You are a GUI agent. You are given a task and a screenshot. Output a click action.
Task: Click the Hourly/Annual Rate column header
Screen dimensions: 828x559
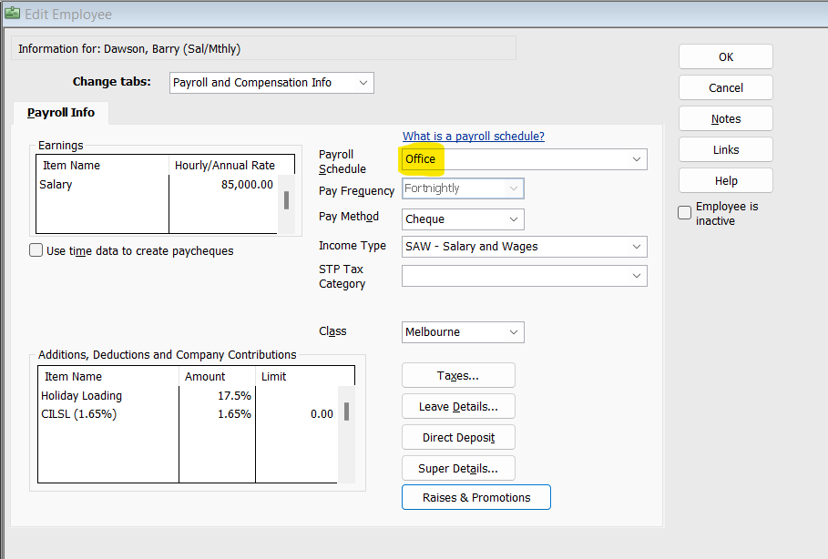coord(231,165)
